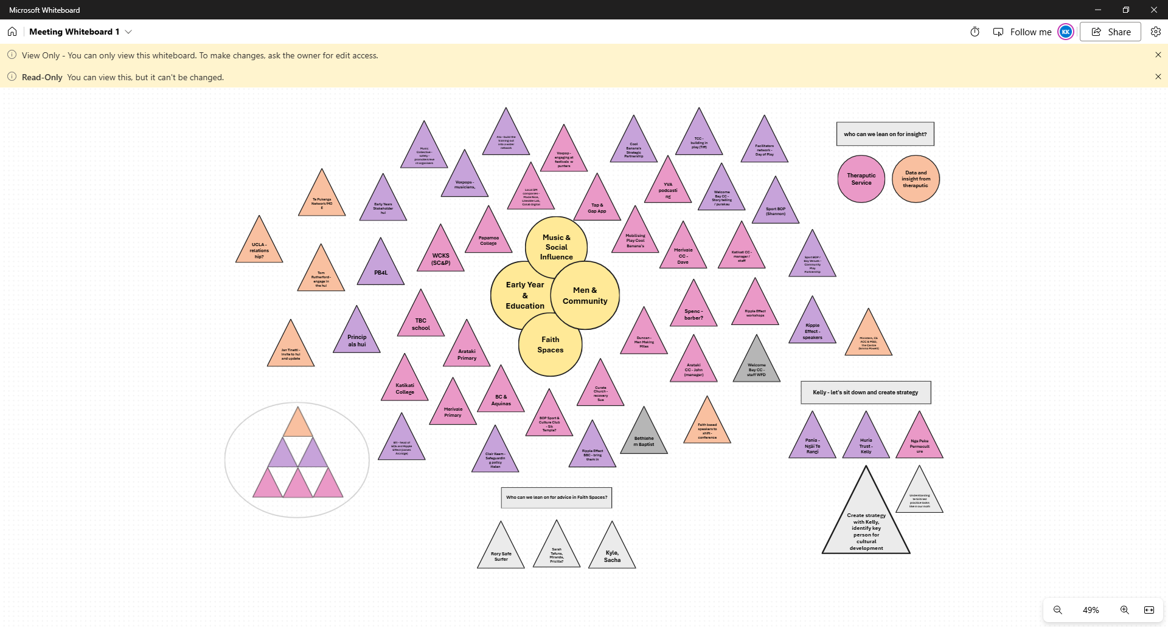Click the Theraputic Service pink circle
The height and width of the screenshot is (627, 1168).
[861, 179]
